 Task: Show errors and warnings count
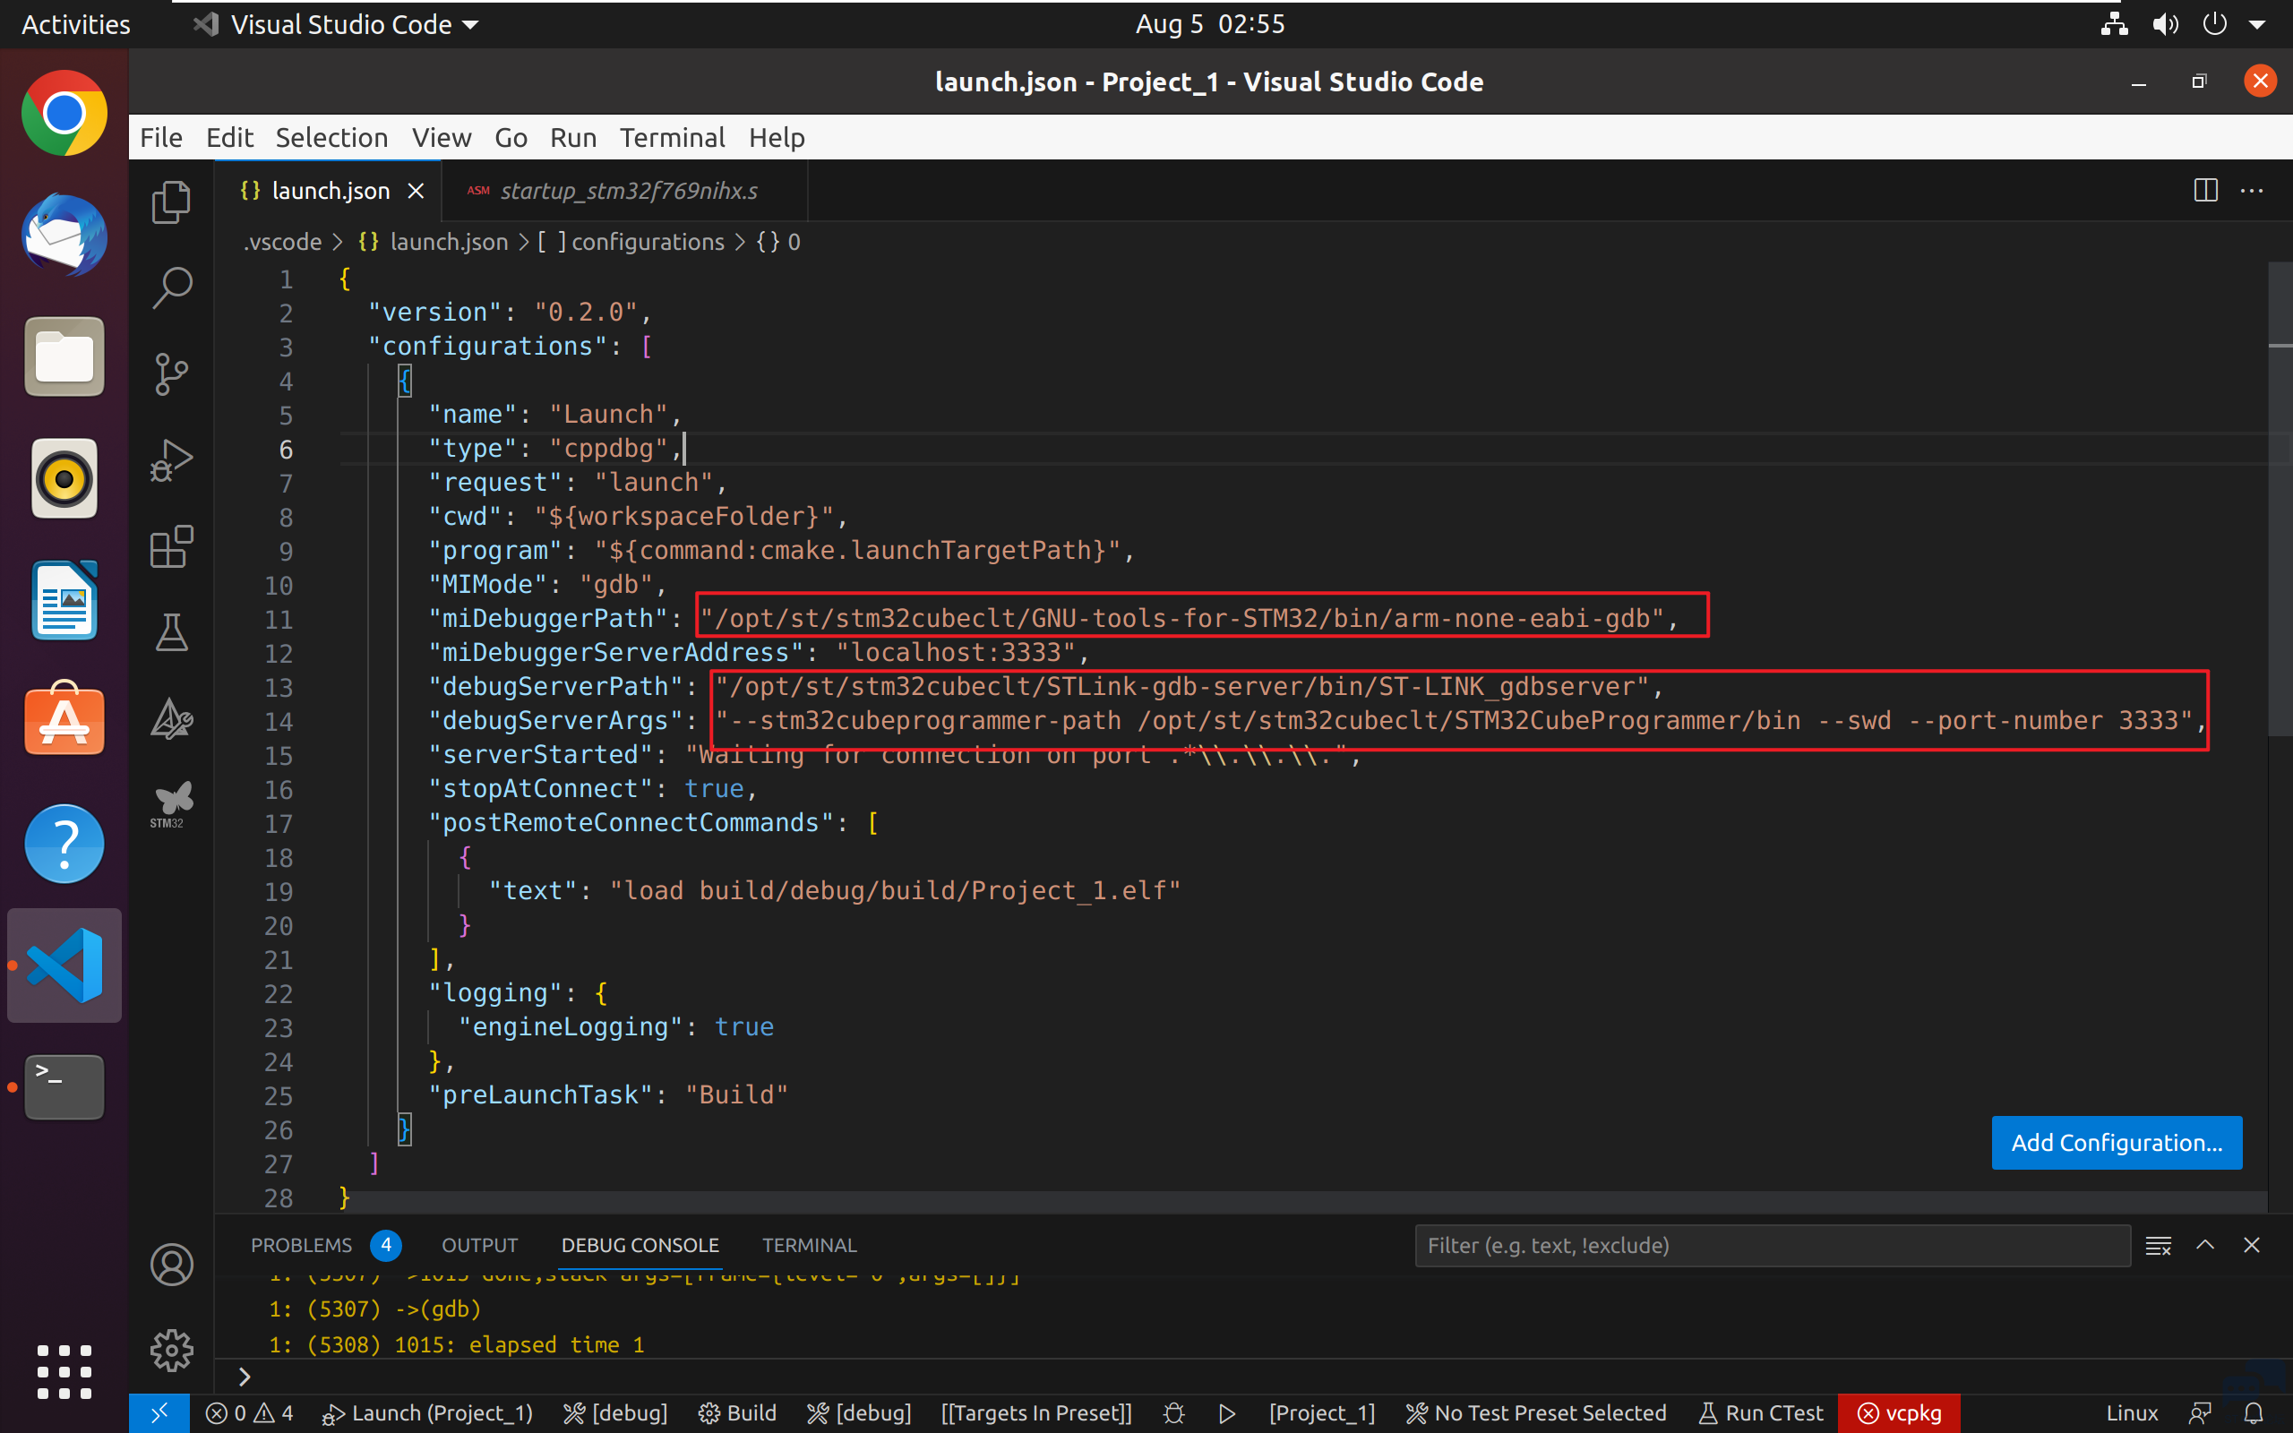pyautogui.click(x=250, y=1413)
